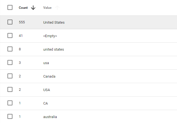Check the box for United States row
This screenshot has width=177, height=123.
(10, 22)
